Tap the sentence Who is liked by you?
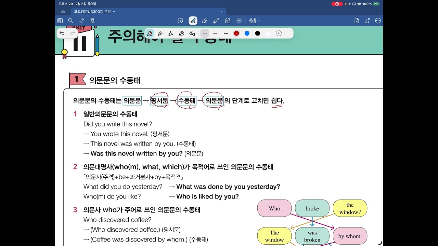Viewport: 438px width, 246px height. tap(208, 196)
